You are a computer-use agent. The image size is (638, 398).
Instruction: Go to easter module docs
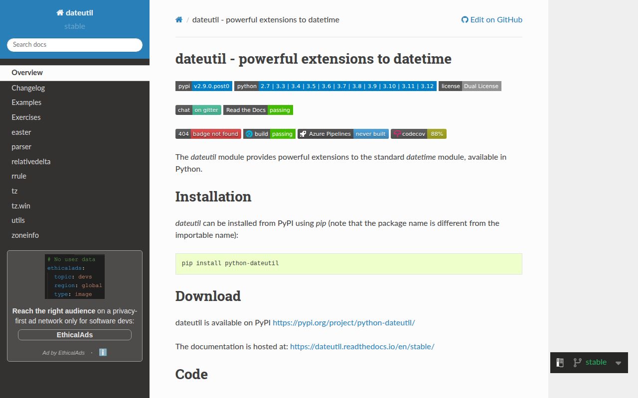75,132
